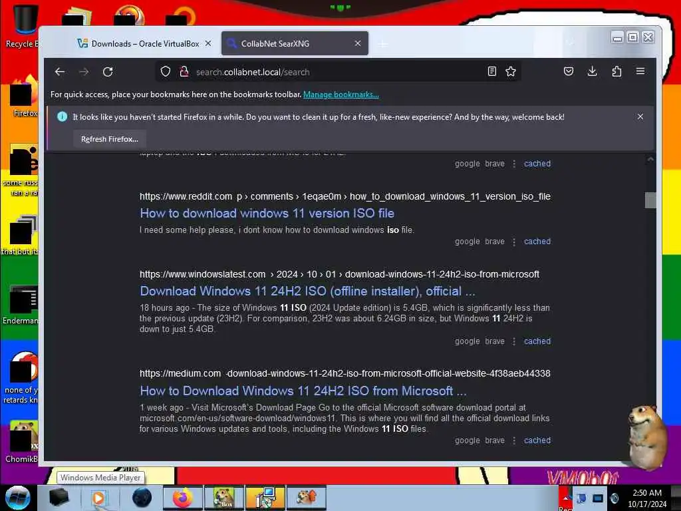Switch to Firefox taskbar button

(x=183, y=498)
